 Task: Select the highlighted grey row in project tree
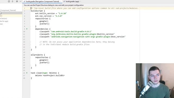pos(11,13)
